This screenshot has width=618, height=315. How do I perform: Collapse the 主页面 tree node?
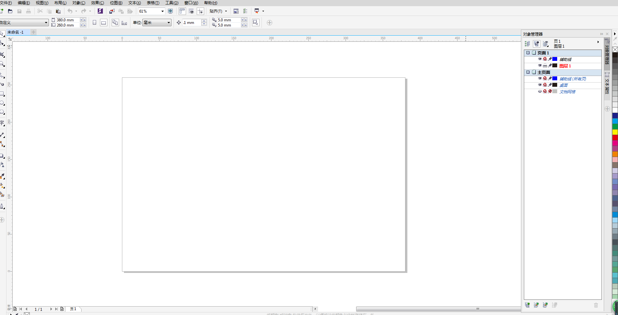tap(528, 72)
